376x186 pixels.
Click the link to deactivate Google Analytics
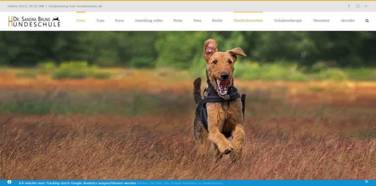coord(180,183)
